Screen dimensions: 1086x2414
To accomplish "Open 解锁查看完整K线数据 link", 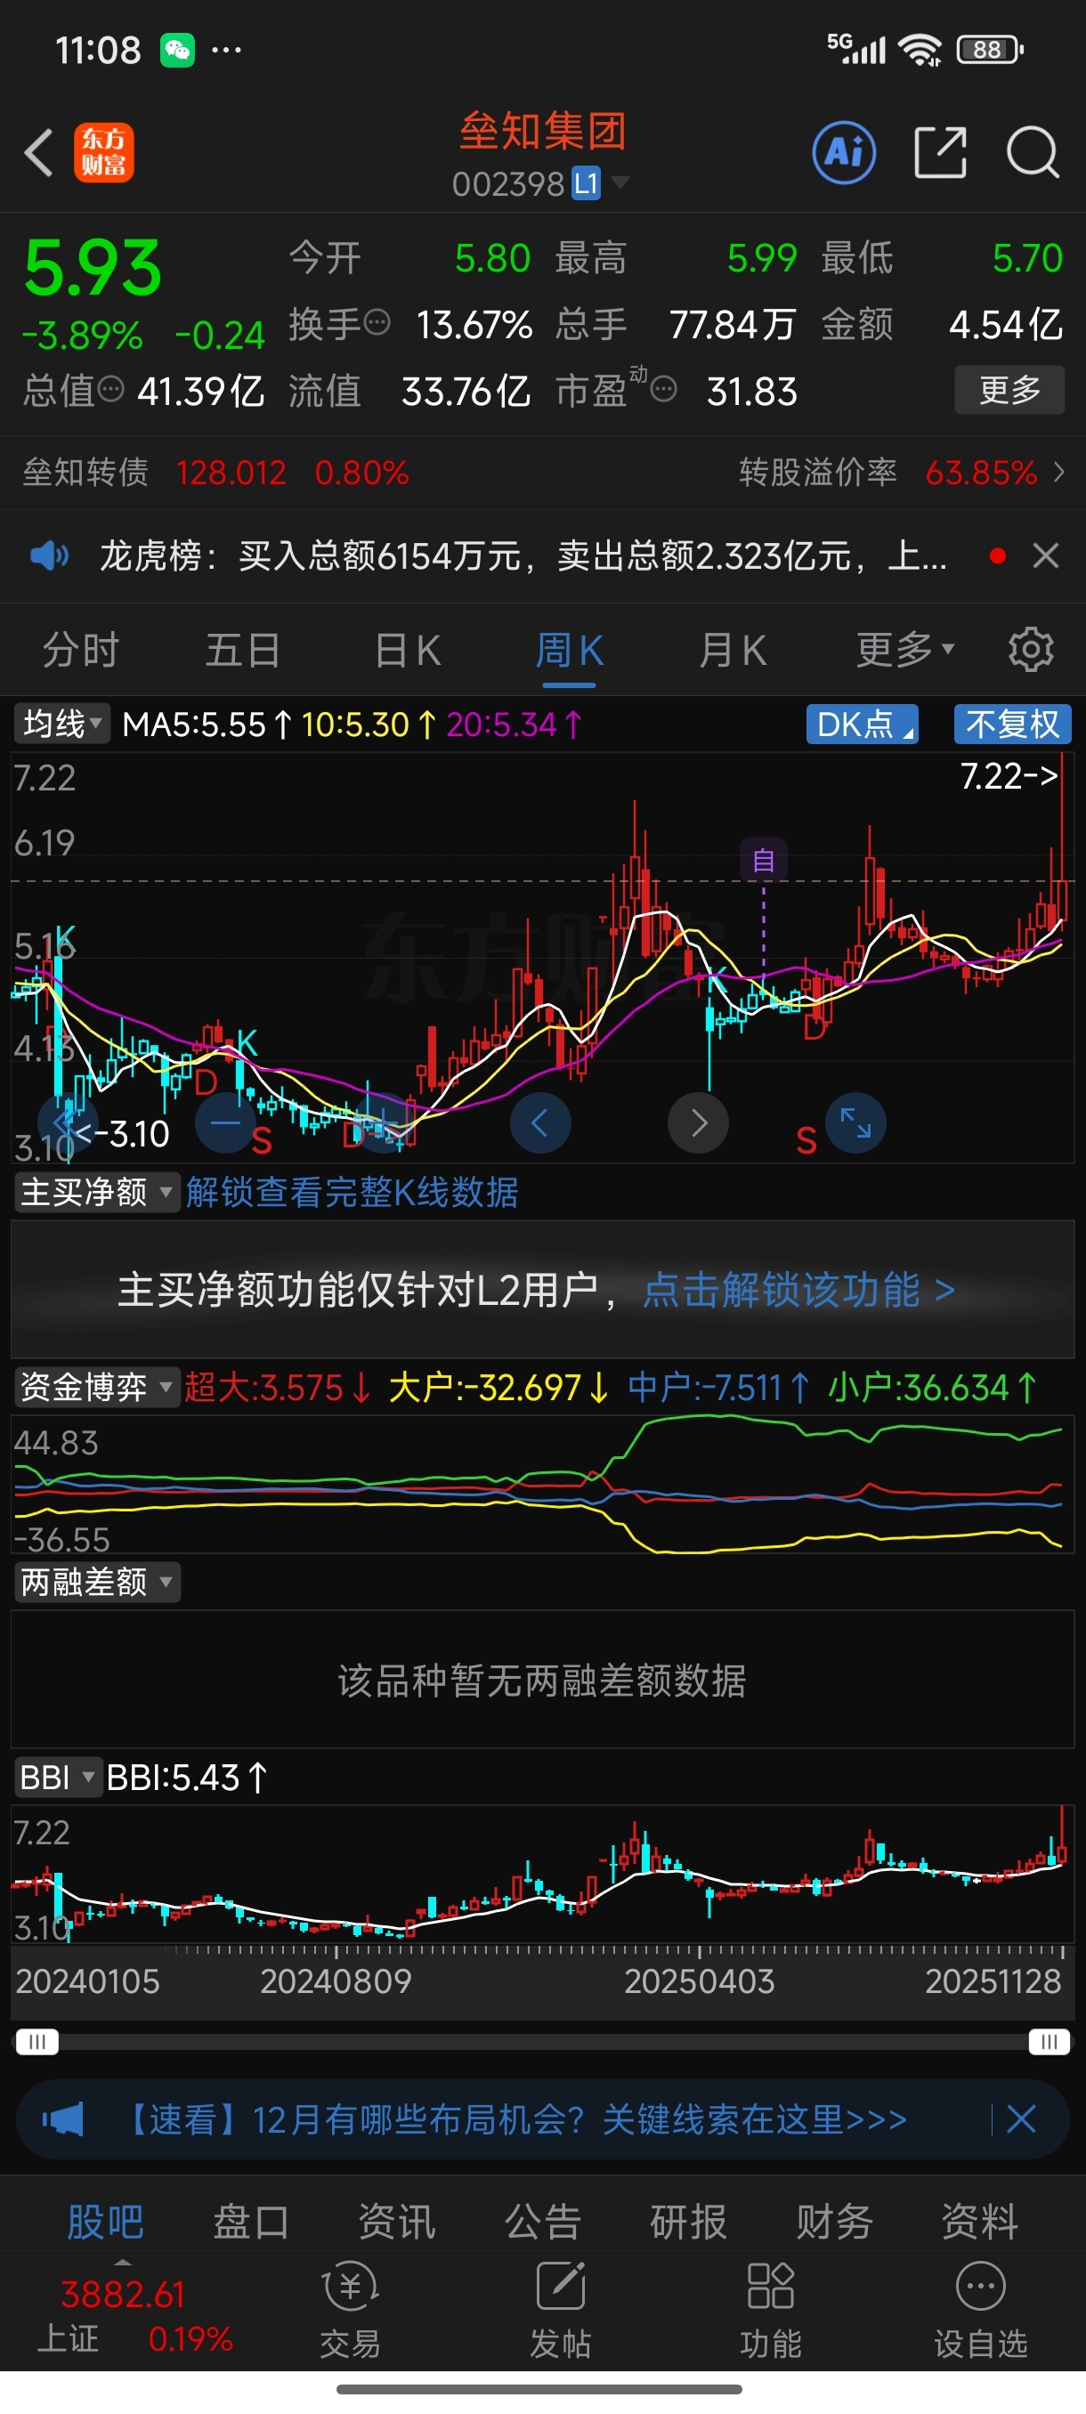I will tap(352, 1192).
